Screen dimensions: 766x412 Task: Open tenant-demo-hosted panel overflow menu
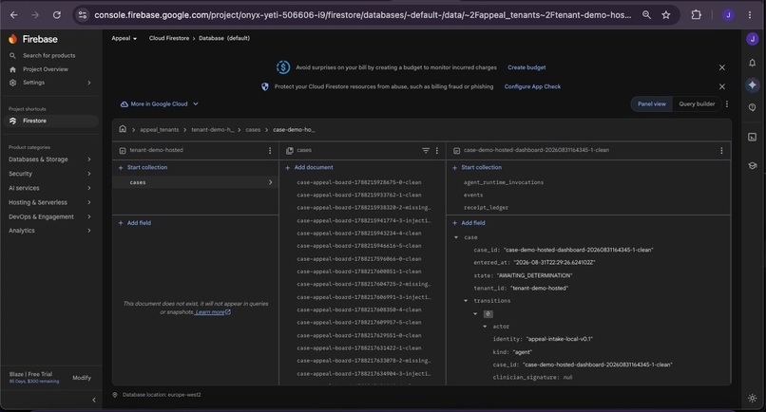click(270, 151)
